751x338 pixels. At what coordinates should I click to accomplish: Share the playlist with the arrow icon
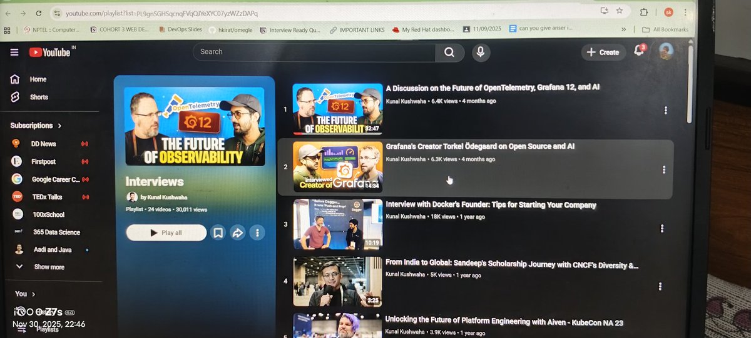238,232
